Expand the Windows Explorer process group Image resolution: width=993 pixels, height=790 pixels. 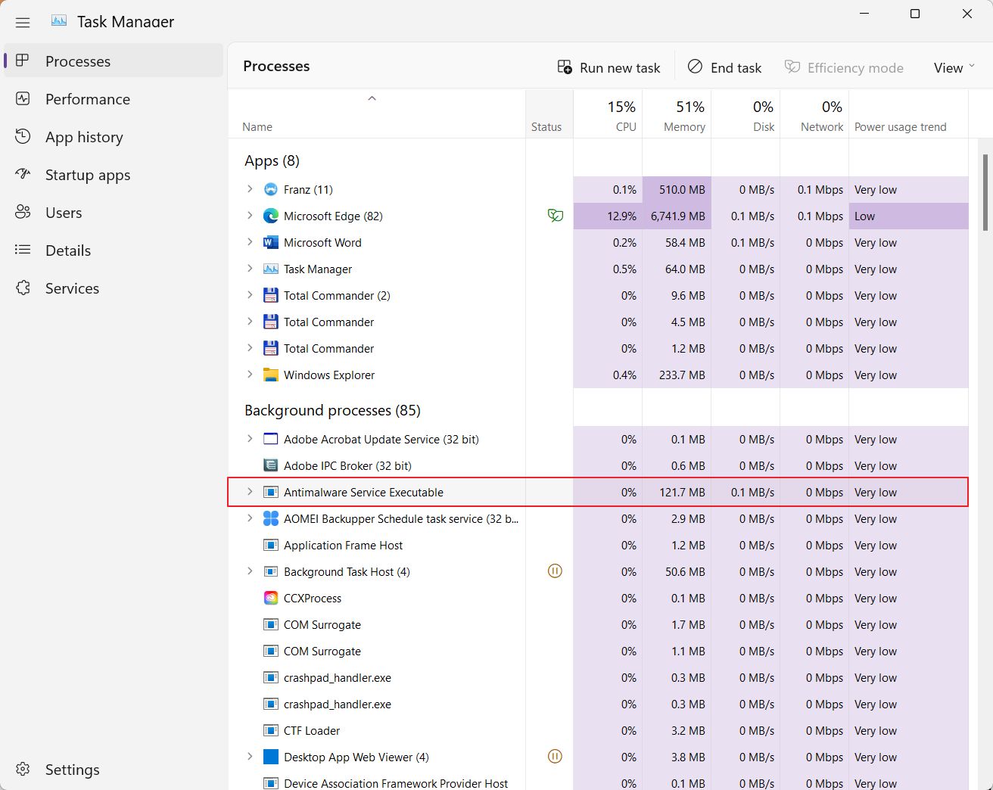[250, 375]
